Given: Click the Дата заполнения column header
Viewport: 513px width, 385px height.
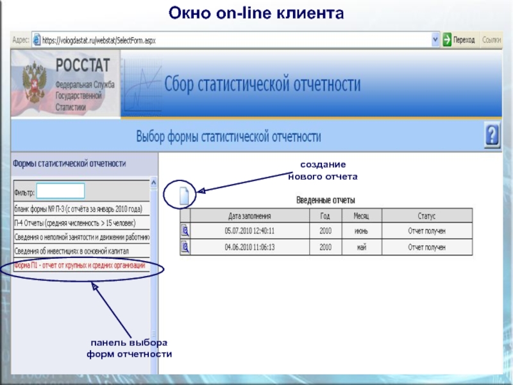Looking at the screenshot, I should coord(249,216).
